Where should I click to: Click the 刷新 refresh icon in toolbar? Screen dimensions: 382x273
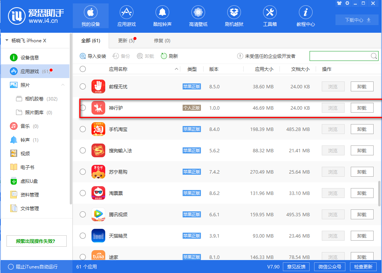[164, 56]
